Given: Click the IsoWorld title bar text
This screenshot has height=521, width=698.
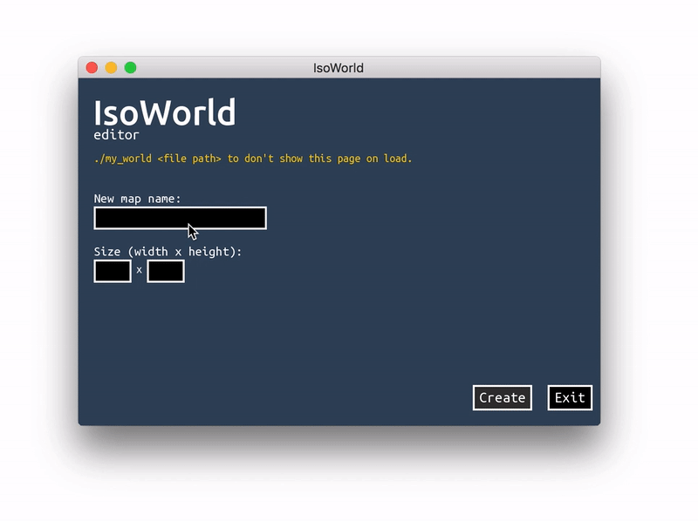Looking at the screenshot, I should tap(339, 68).
